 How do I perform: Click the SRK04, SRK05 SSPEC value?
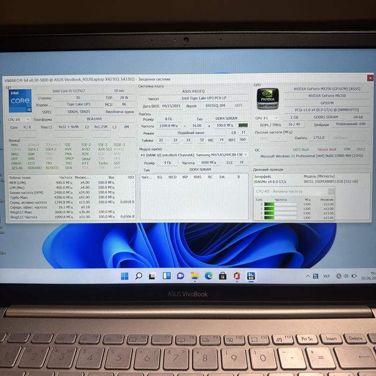click(x=78, y=112)
